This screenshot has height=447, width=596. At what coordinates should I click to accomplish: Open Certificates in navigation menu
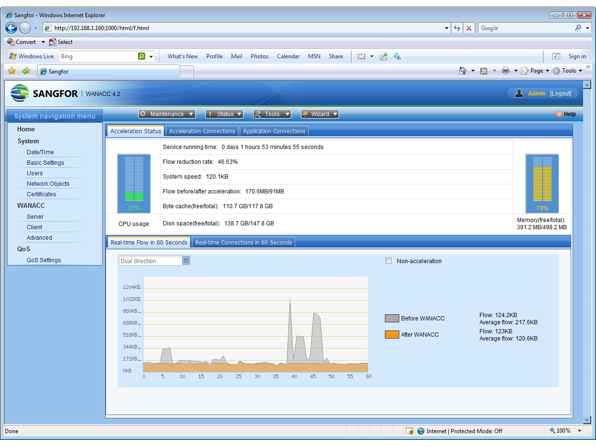41,194
